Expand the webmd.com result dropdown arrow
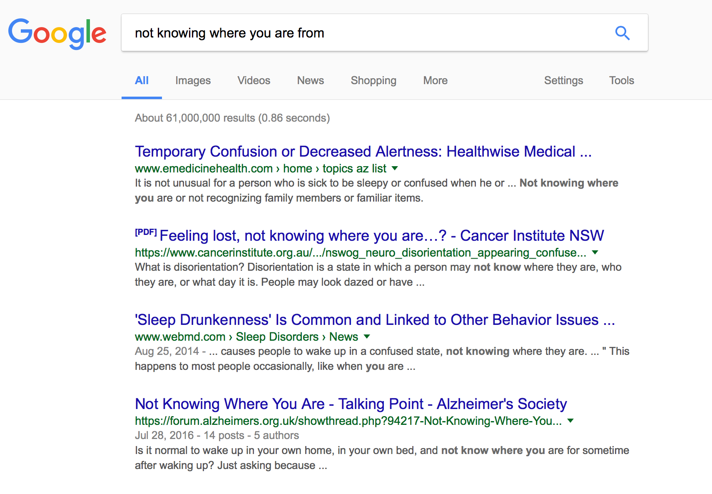 coord(367,337)
